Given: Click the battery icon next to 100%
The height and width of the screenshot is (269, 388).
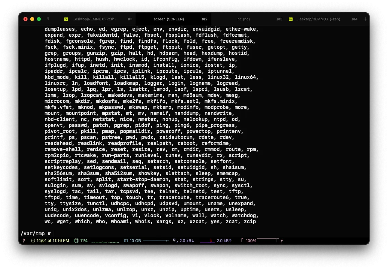Looking at the screenshot, I should (242, 241).
